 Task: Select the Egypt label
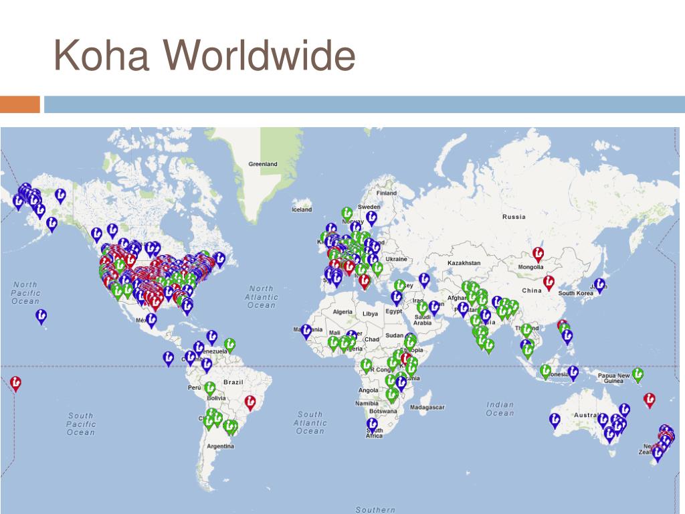click(x=393, y=311)
